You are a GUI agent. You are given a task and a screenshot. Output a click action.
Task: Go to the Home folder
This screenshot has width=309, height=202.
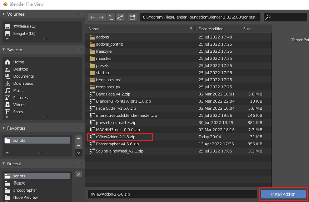click(38, 62)
